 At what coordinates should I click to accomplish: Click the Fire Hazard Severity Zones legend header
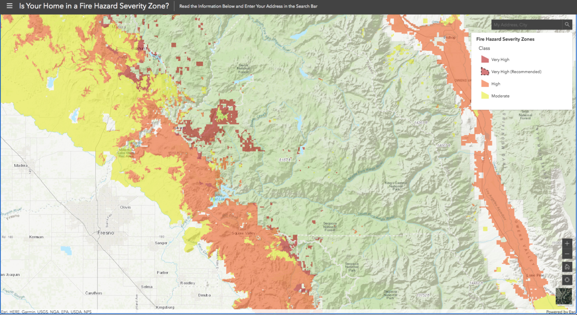coord(505,39)
